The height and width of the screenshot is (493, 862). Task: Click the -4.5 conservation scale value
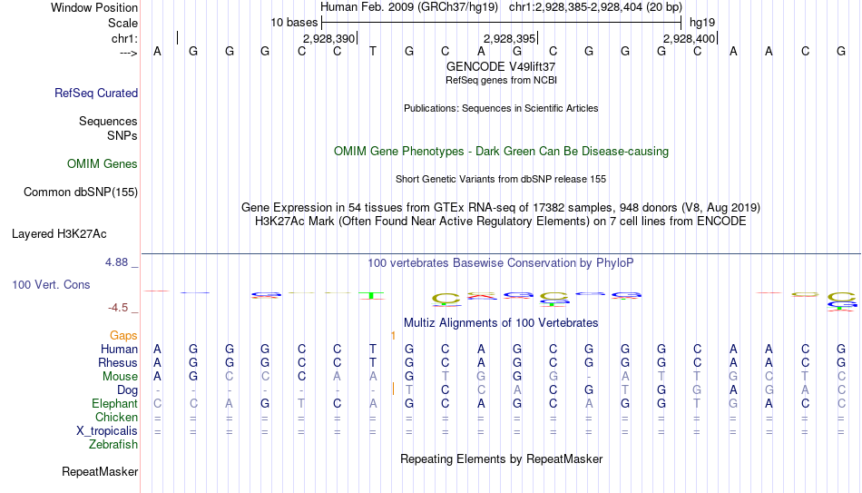click(118, 308)
